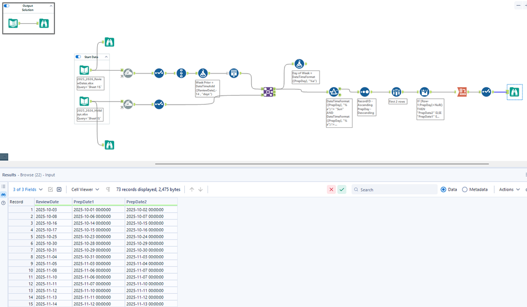This screenshot has height=307, width=527.
Task: Click ReviewDate cell 2025-11-14
Action: 53,304
